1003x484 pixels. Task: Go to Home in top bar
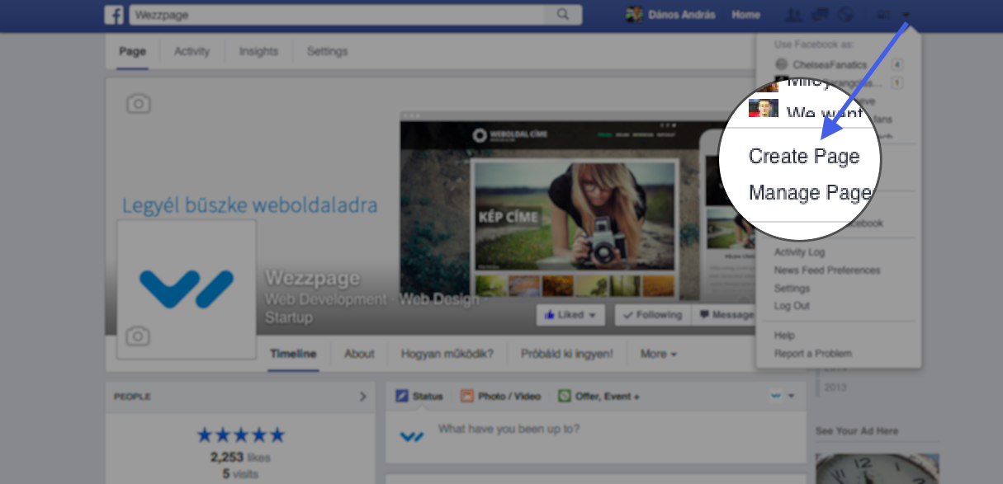point(745,15)
